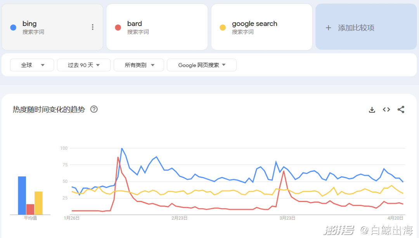Click the bing search term text
This screenshot has height=238, width=419.
29,24
